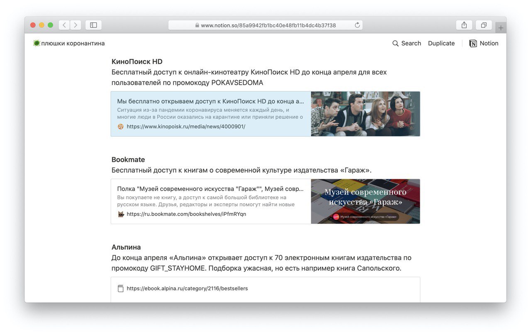This screenshot has height=335, width=531.
Task: Go forward with Safari's forward arrow
Action: (76, 25)
